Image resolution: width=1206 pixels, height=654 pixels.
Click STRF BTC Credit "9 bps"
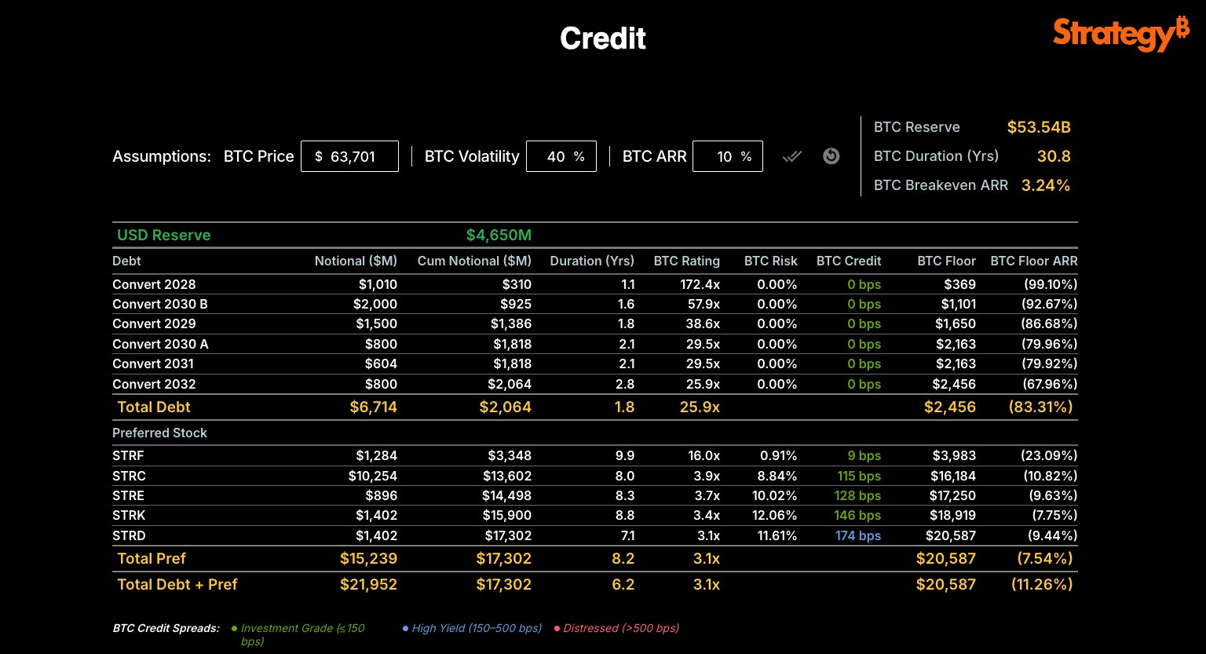point(864,455)
